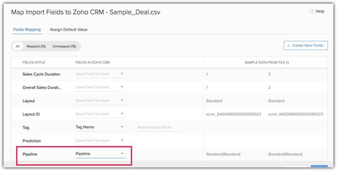The image size is (337, 171).
Task: Click the Help link text
Action: [320, 12]
